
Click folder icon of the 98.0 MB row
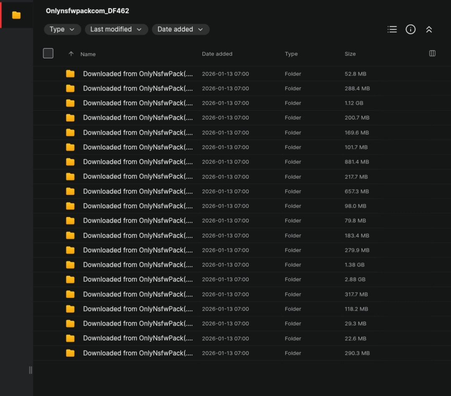[x=70, y=206]
